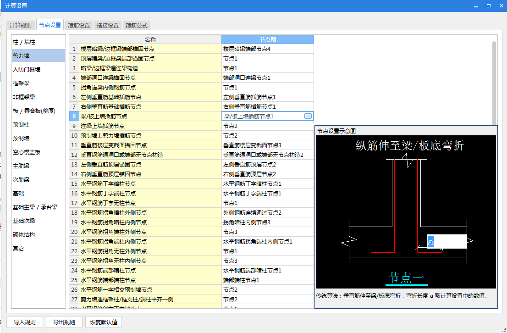The width and height of the screenshot is (507, 333).
Task: Click the 节点图 column header
Action: click(x=268, y=39)
